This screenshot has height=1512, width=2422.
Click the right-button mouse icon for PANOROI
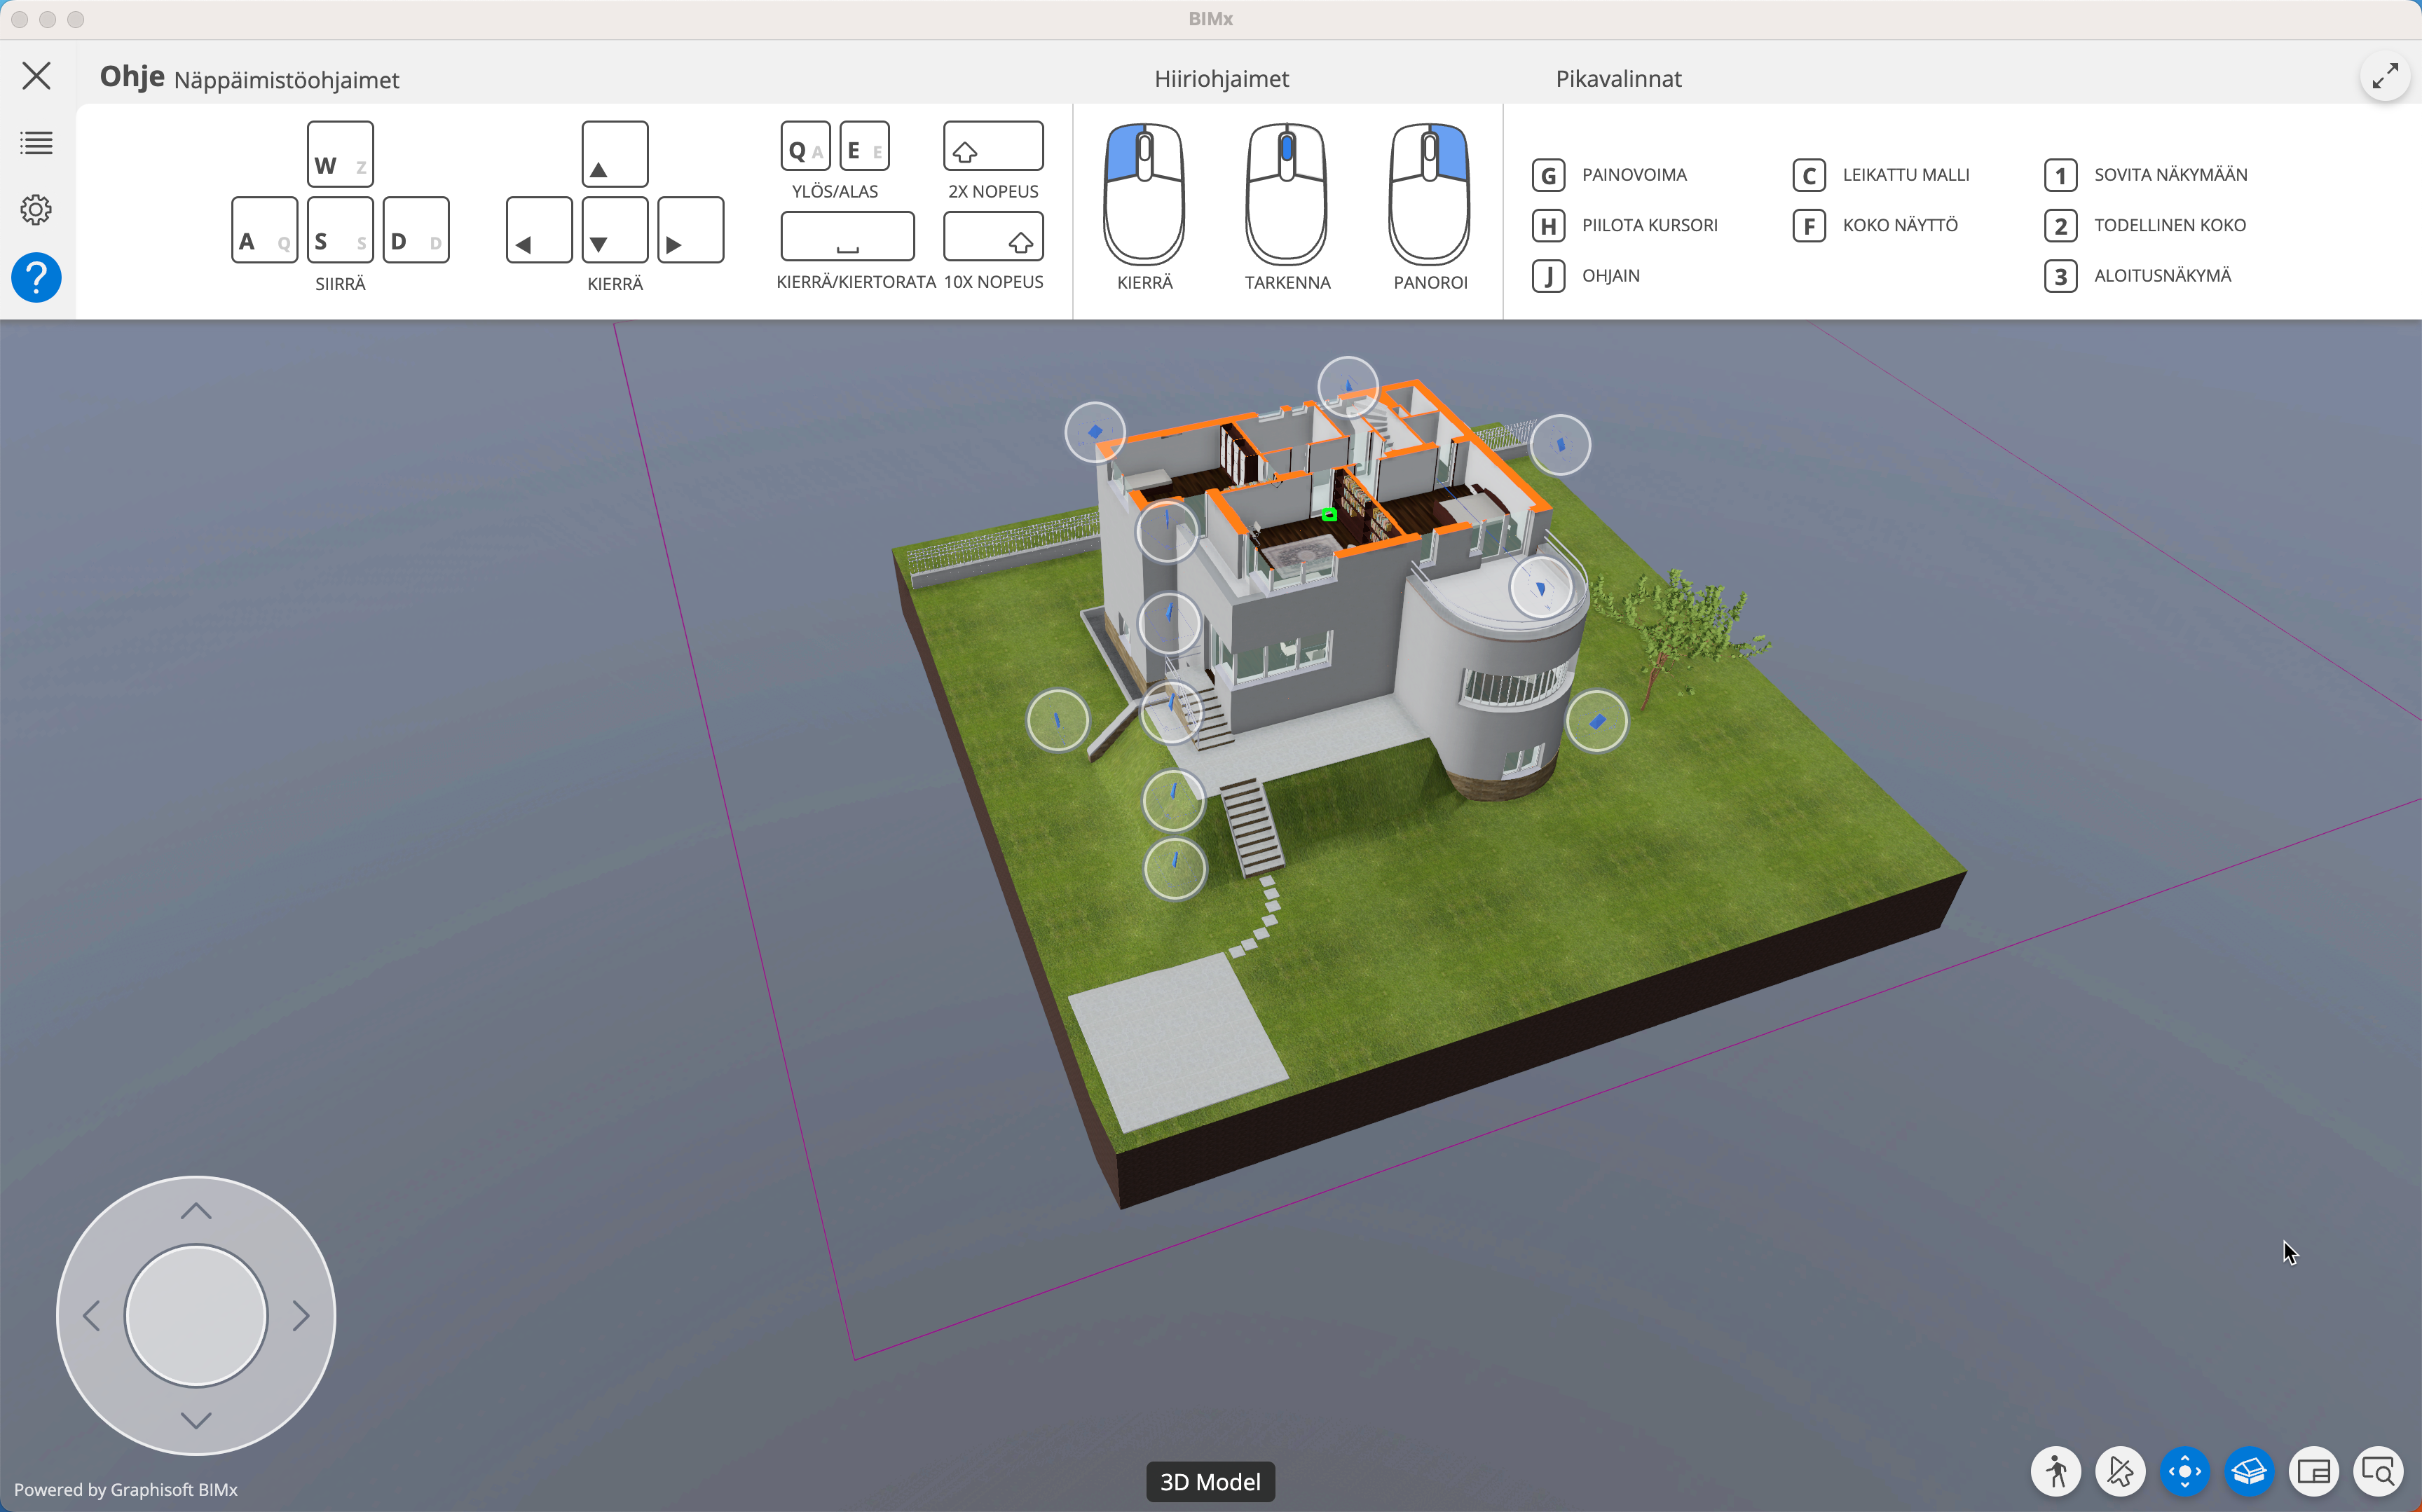[1430, 194]
